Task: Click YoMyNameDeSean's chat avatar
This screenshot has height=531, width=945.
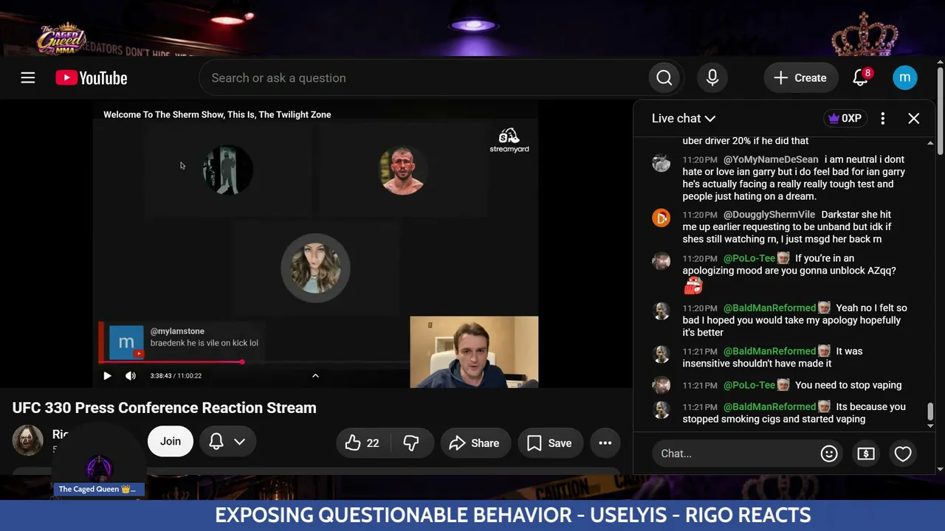Action: pyautogui.click(x=661, y=163)
